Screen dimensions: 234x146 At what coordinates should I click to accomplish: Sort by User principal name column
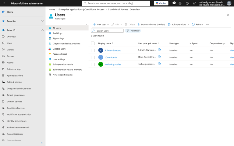148,43
